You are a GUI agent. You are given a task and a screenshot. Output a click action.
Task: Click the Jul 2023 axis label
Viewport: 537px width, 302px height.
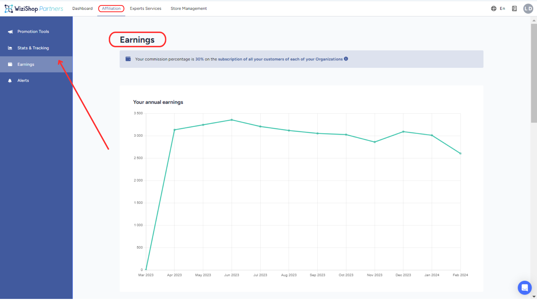(260, 275)
